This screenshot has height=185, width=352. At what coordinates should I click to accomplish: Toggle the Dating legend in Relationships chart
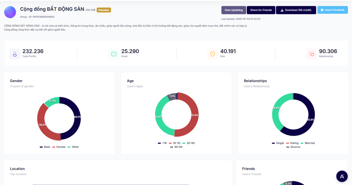(x=292, y=143)
